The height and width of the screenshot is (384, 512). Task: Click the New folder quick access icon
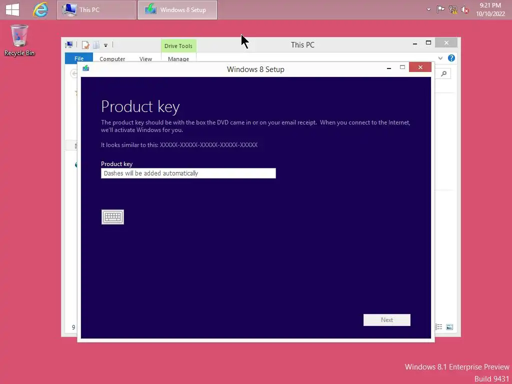pyautogui.click(x=96, y=45)
